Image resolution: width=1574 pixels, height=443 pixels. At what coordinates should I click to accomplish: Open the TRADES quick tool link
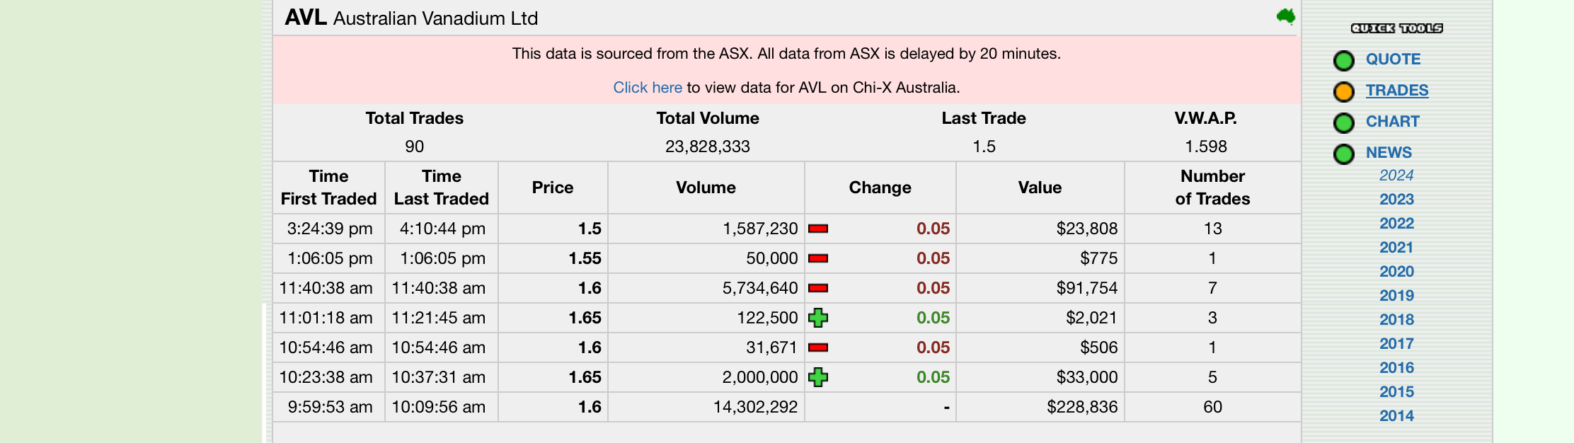click(x=1397, y=91)
